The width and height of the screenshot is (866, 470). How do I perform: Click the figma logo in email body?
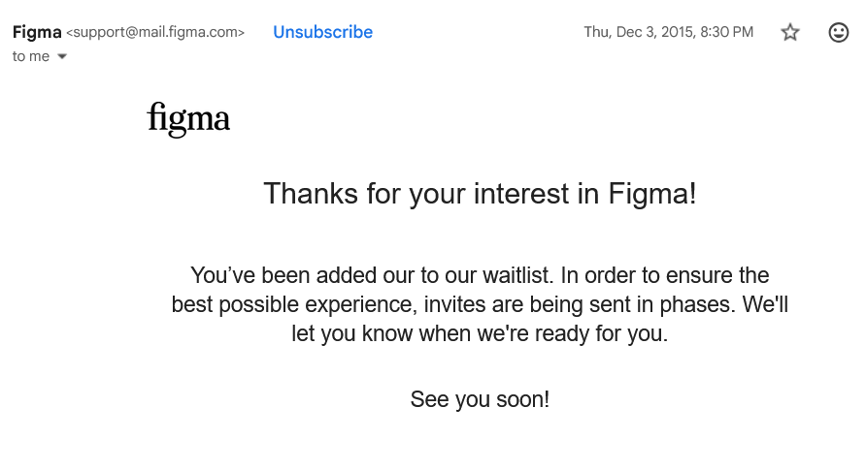click(188, 120)
